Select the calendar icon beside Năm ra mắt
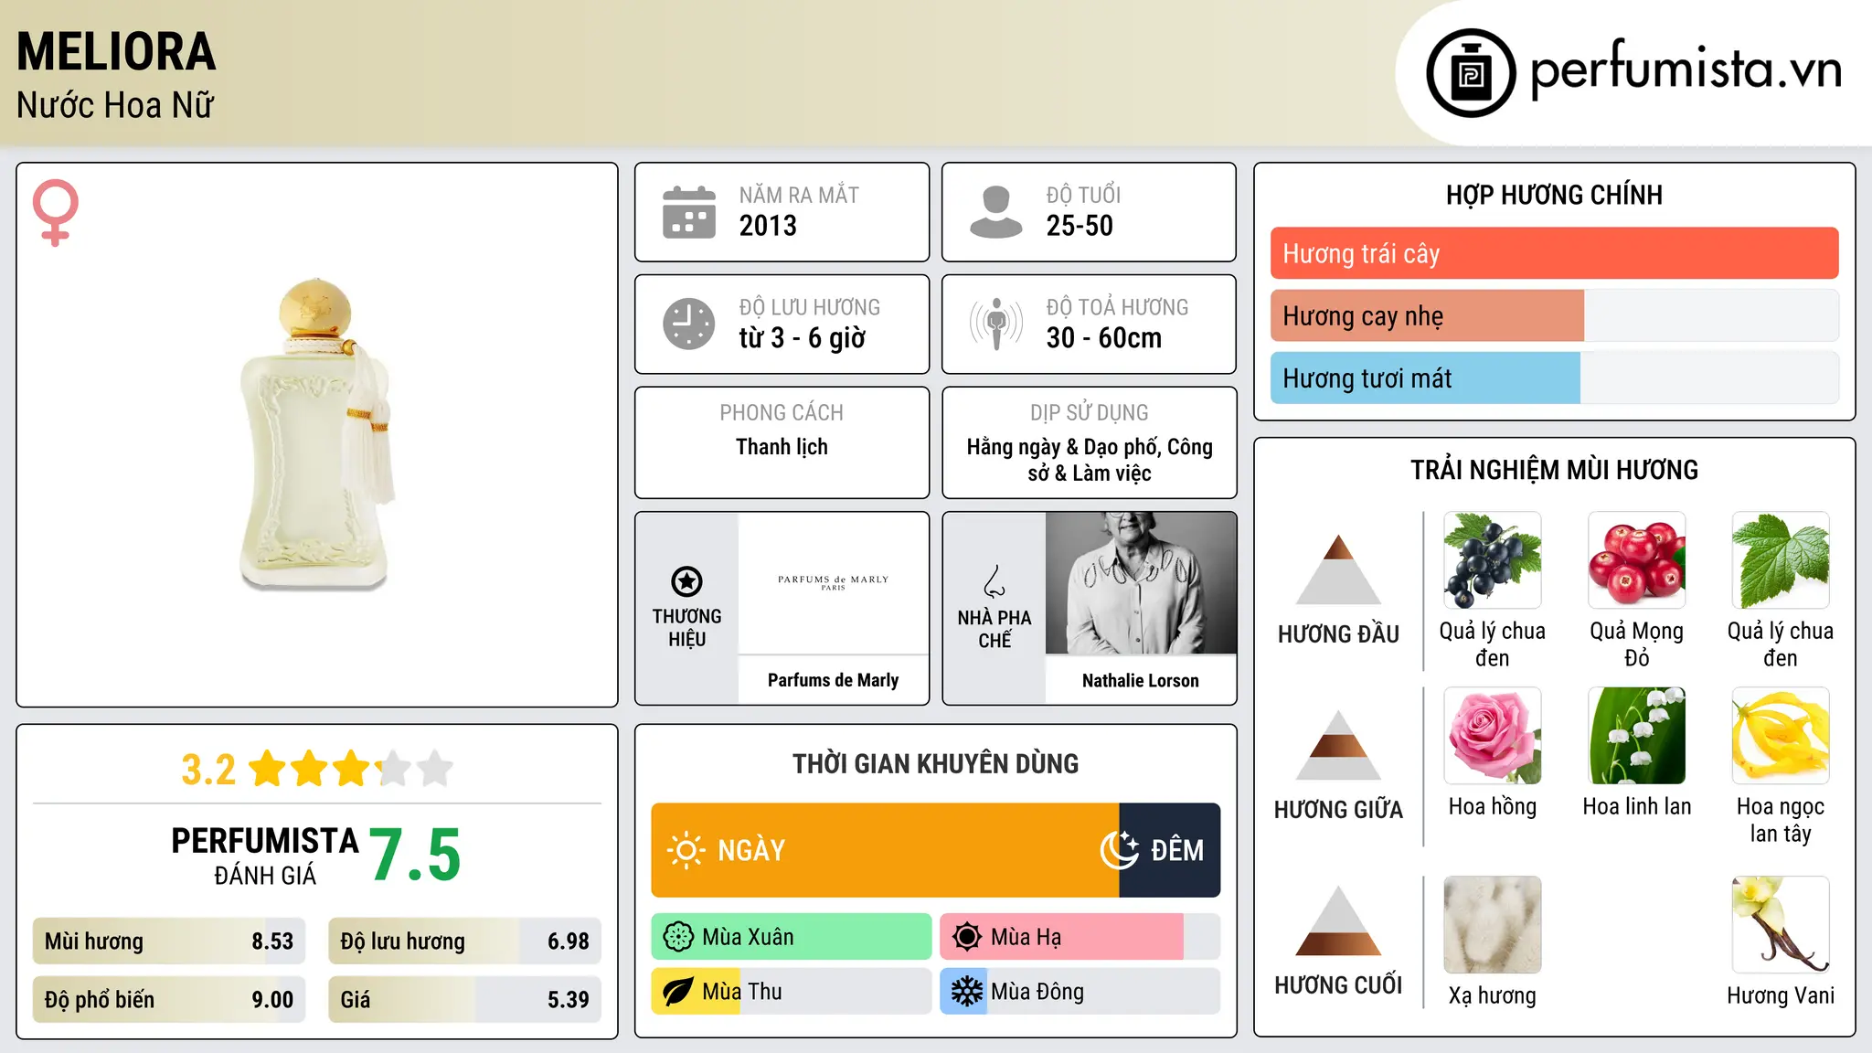This screenshot has height=1053, width=1872. (689, 212)
